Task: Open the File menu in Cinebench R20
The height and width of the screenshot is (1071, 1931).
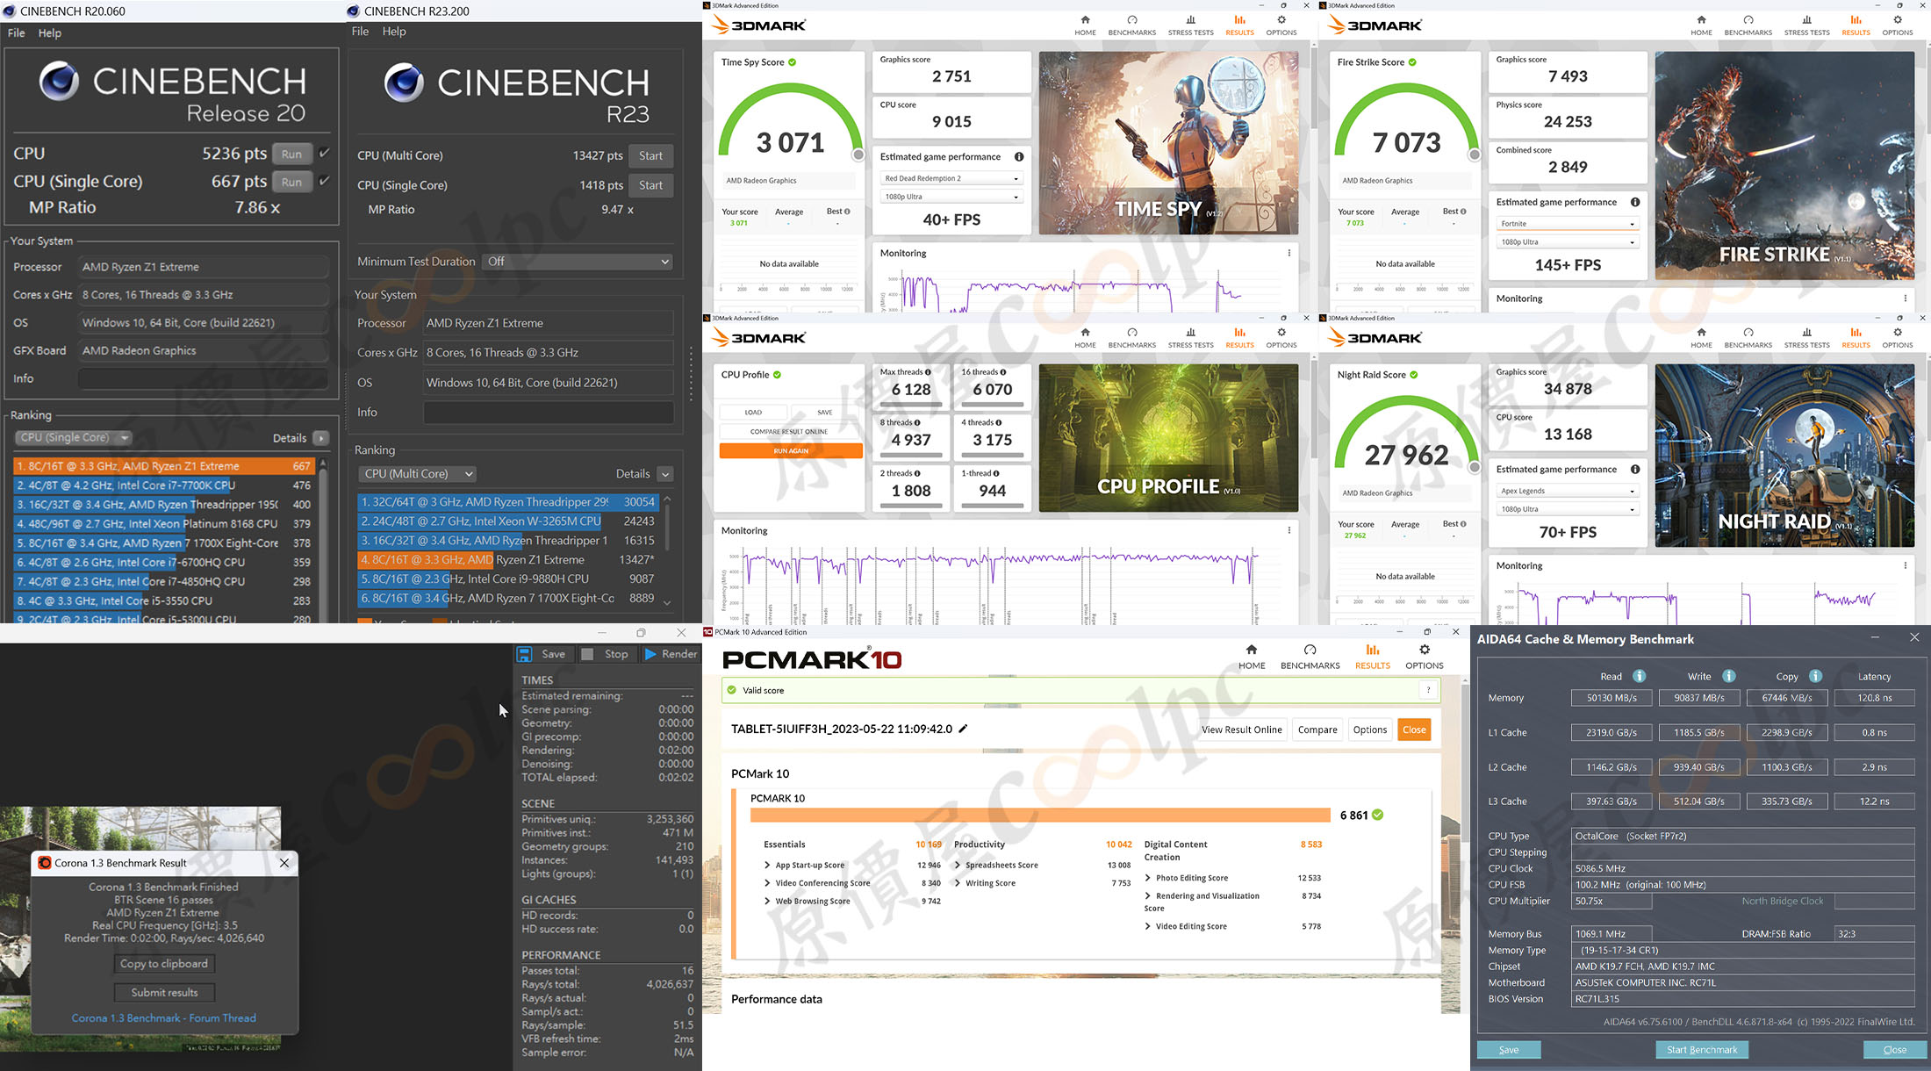Action: pos(17,33)
